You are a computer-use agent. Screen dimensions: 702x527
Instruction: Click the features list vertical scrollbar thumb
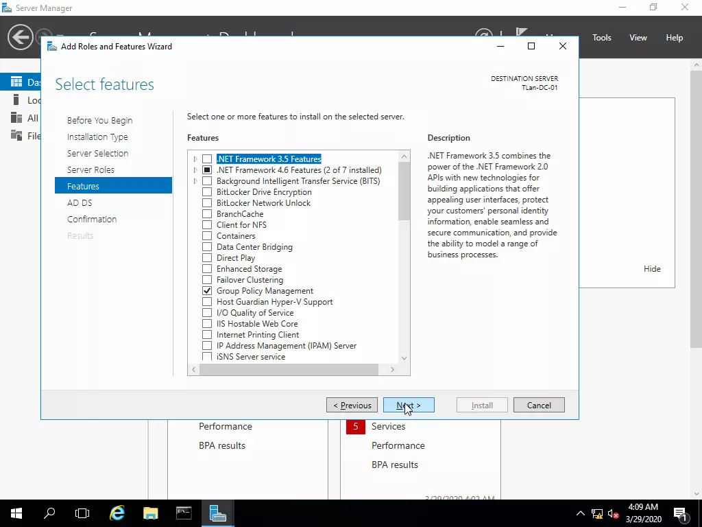404,191
